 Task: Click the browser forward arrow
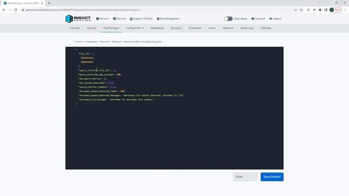pos(10,10)
